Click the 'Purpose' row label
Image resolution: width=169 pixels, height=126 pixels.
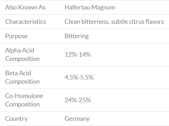(x=16, y=36)
